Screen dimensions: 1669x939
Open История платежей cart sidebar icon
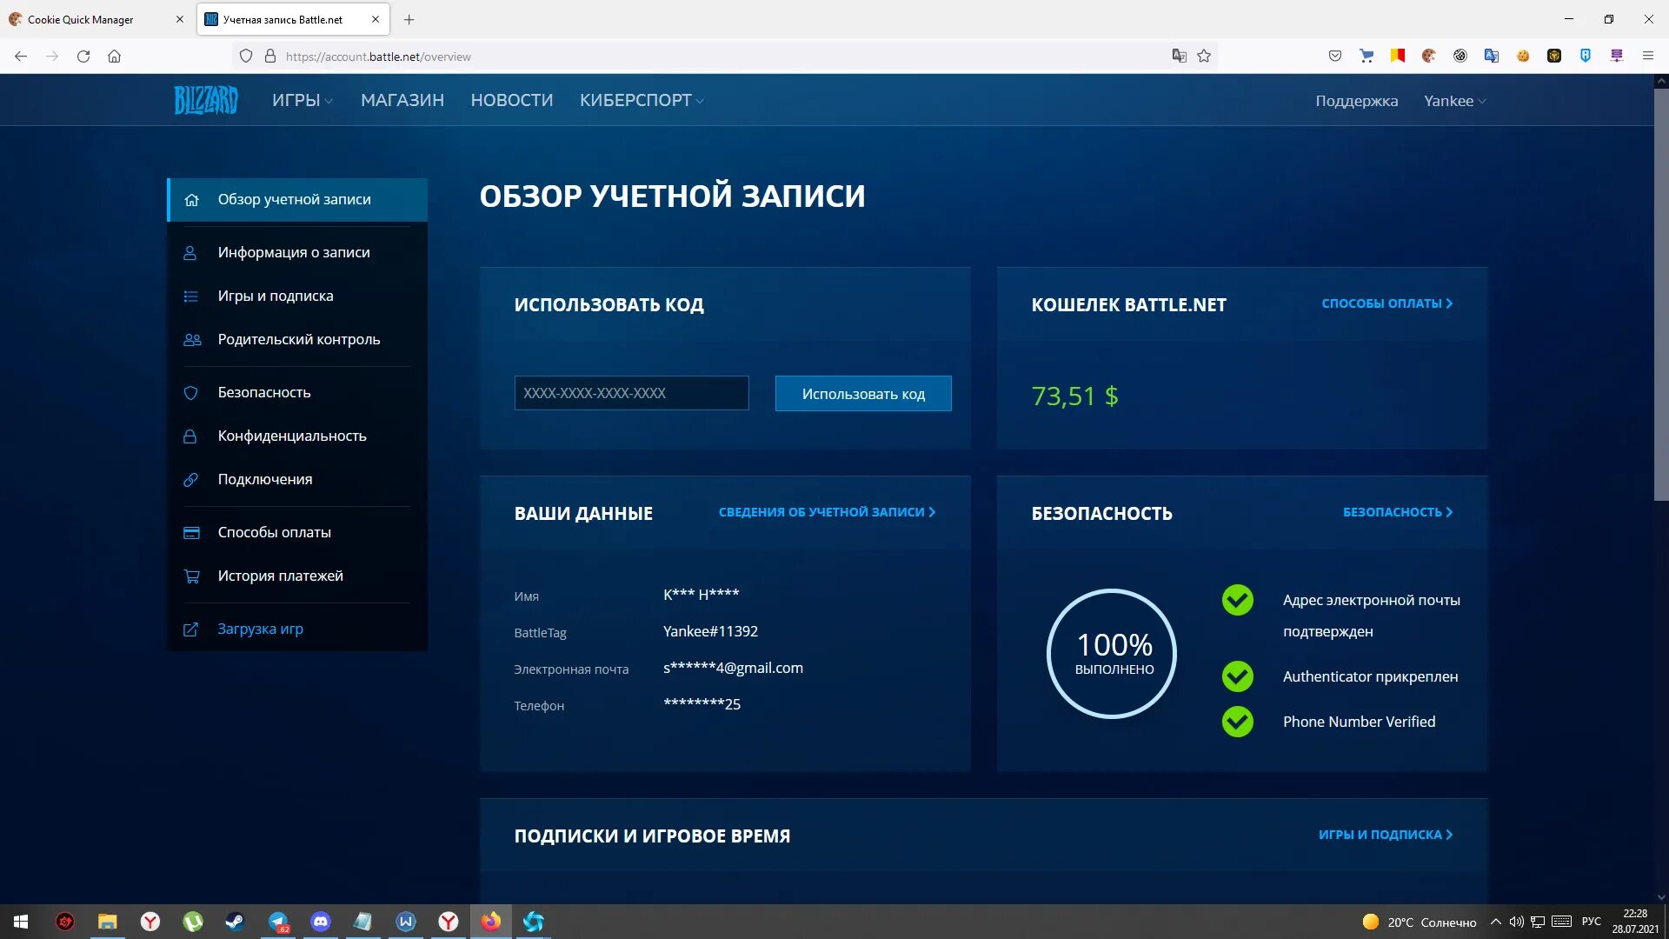coord(190,576)
